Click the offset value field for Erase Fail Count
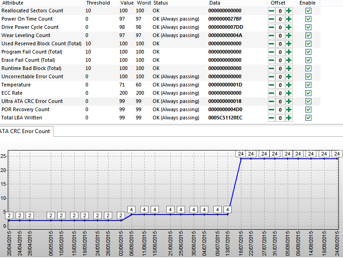This screenshot has width=343, height=258. tap(280, 60)
